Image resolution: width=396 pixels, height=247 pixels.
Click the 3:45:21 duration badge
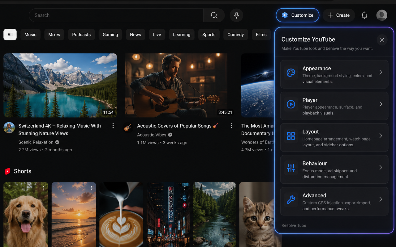coord(225,112)
